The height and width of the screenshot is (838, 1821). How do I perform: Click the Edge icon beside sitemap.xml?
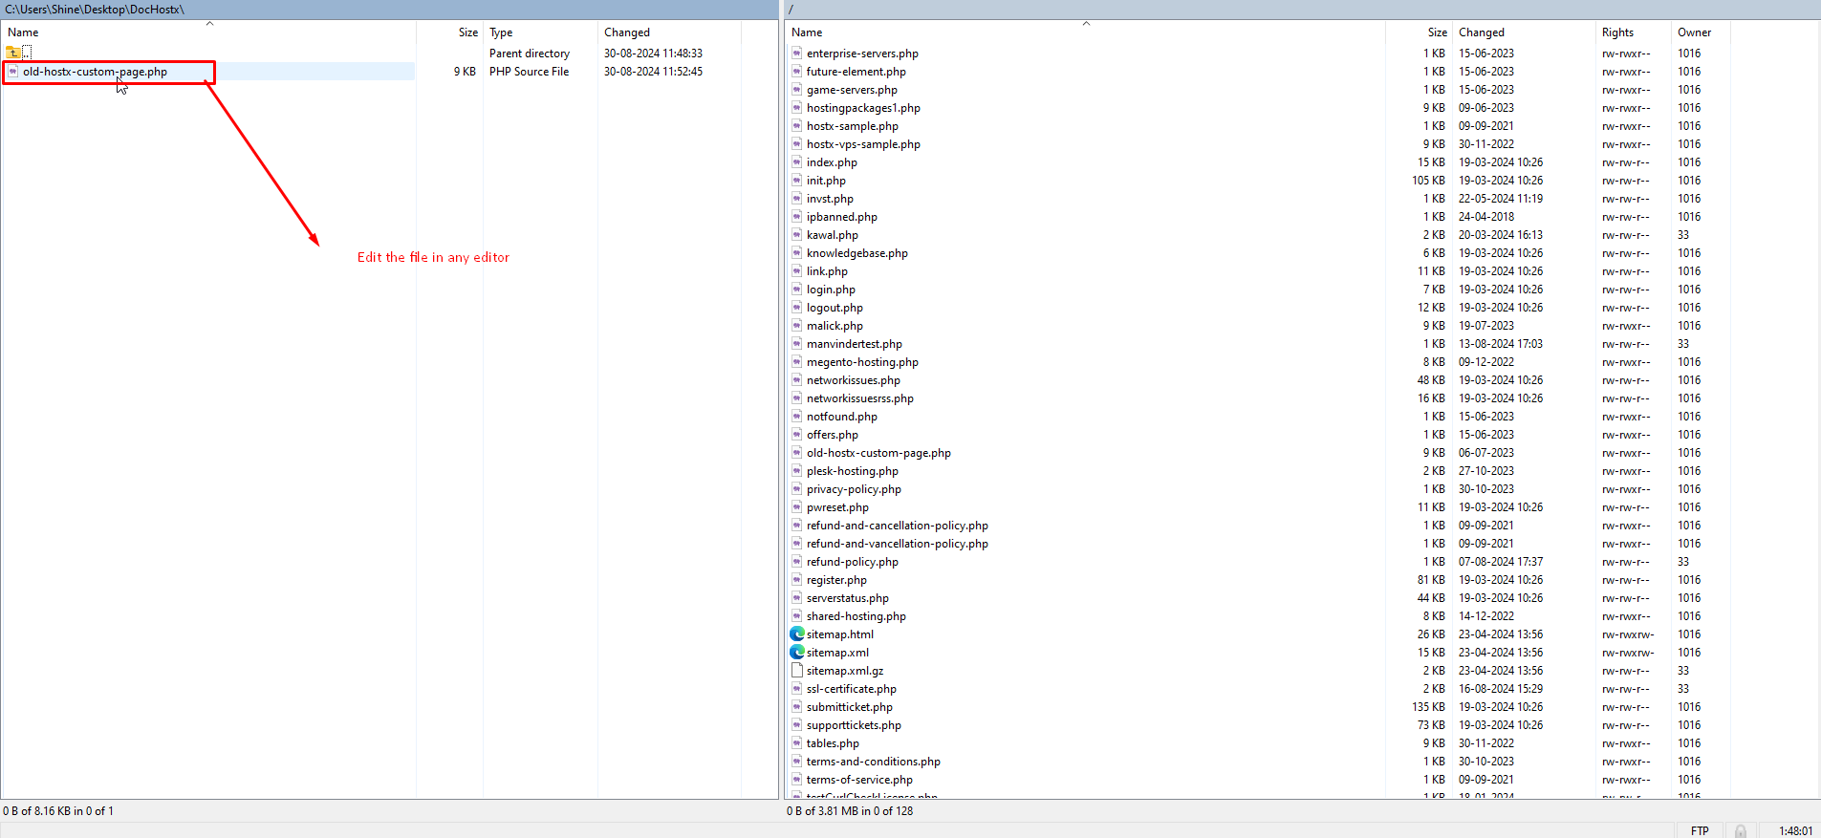click(x=796, y=653)
